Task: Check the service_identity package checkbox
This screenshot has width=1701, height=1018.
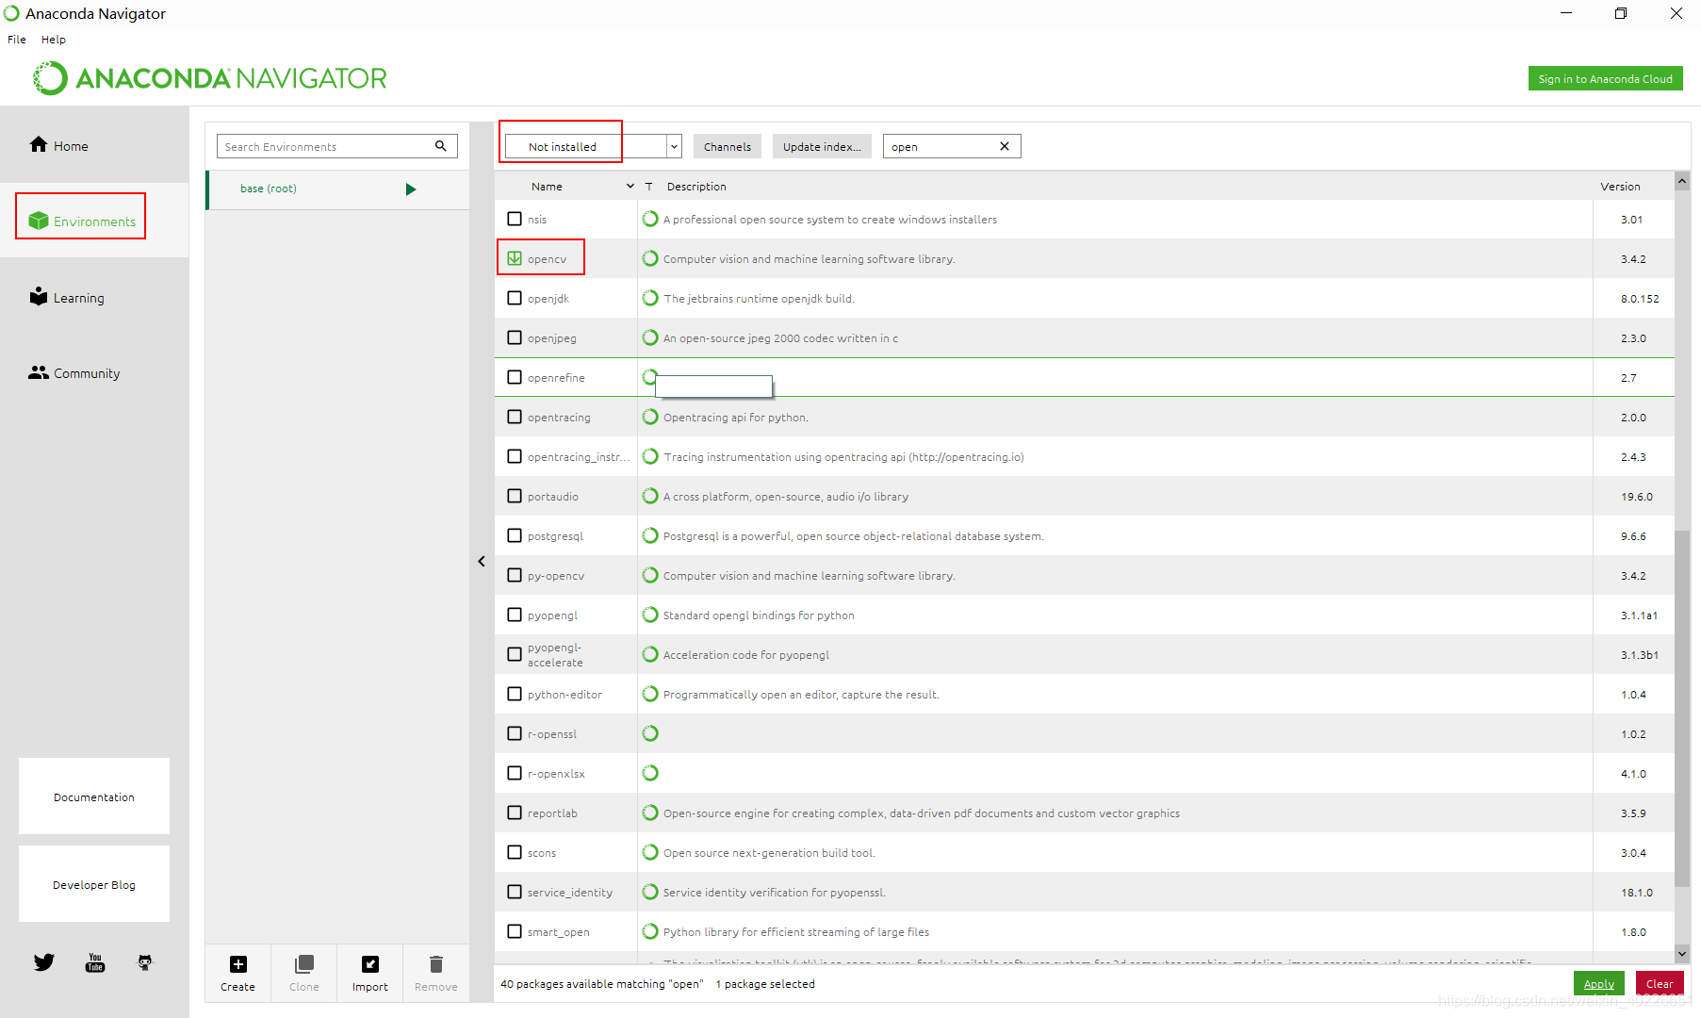Action: pos(515,892)
